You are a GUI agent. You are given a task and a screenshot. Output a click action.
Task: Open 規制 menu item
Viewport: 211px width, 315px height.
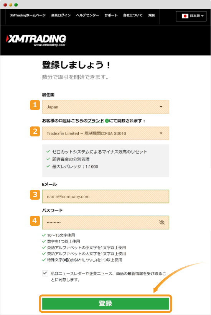point(152,15)
